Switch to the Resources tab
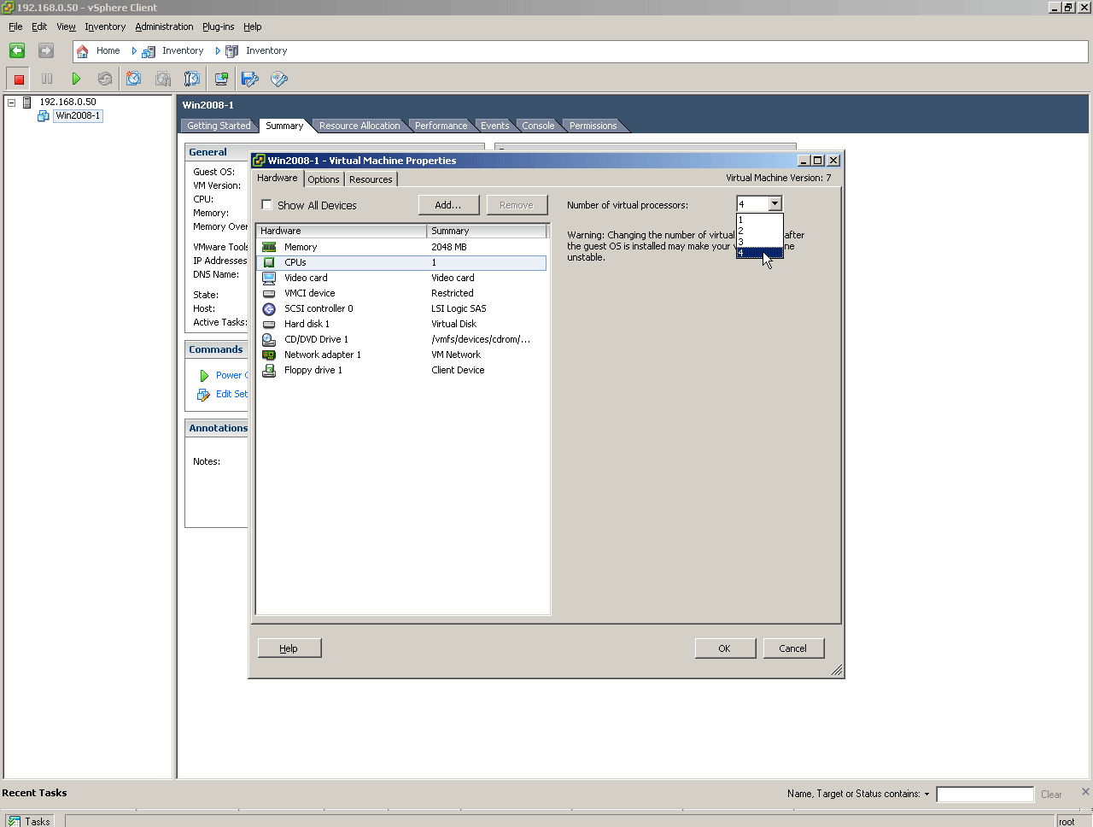Screen dimensions: 1093x827 coord(371,179)
